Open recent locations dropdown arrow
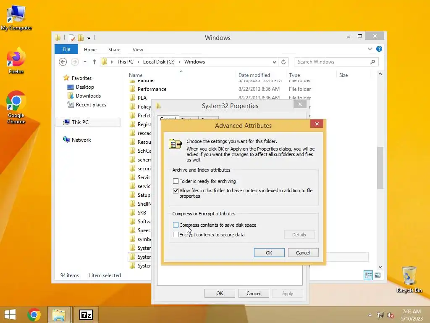Image resolution: width=430 pixels, height=323 pixels. tap(85, 62)
